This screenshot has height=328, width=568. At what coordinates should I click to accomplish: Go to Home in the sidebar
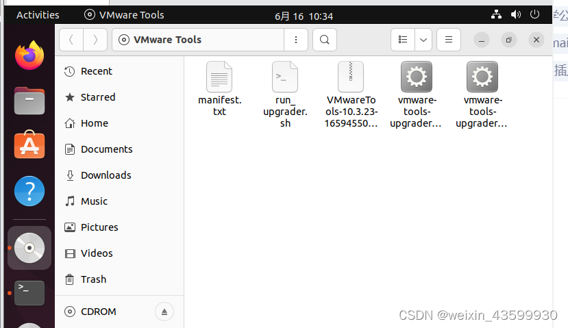pos(119,123)
